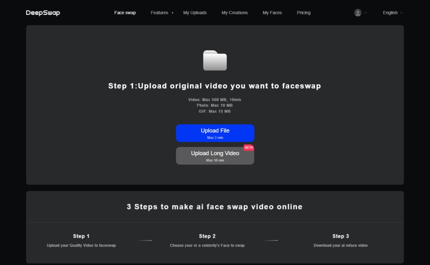Screen dimensions: 430x265
Task: Click the folder upload icon
Action: coord(215,60)
